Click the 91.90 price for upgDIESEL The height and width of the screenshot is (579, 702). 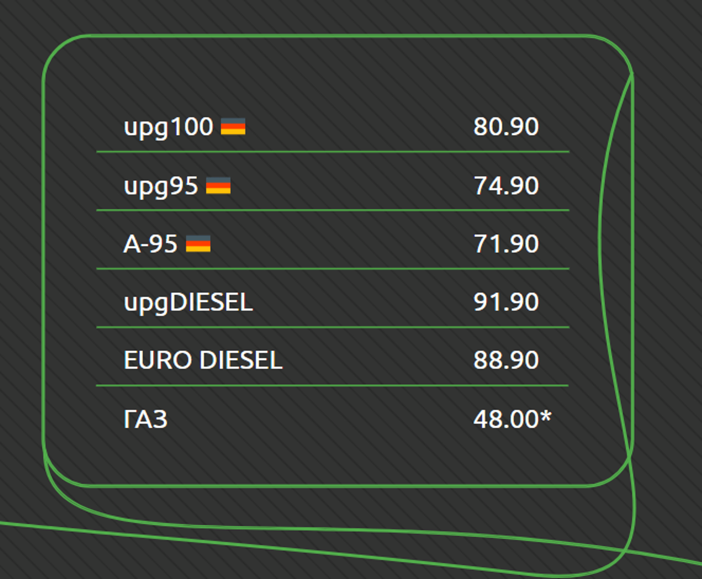tap(506, 302)
